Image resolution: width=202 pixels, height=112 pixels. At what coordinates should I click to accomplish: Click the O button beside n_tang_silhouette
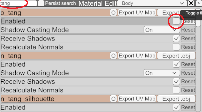tap(113, 99)
